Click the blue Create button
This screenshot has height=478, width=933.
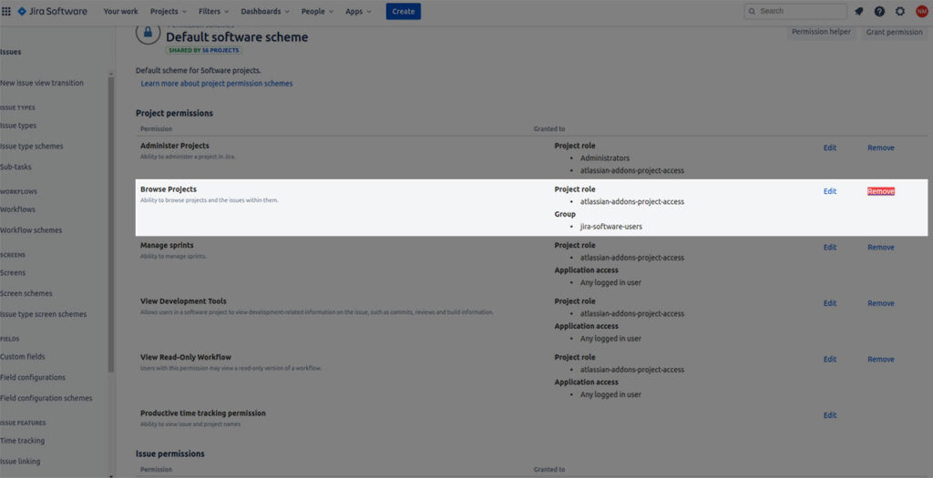point(404,11)
